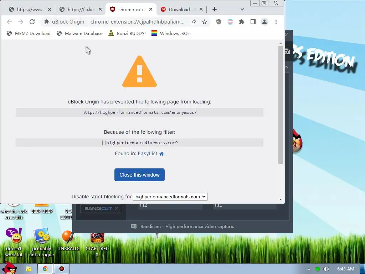365x274 pixels.
Task: Click the show desktop strip
Action: [x=362, y=269]
